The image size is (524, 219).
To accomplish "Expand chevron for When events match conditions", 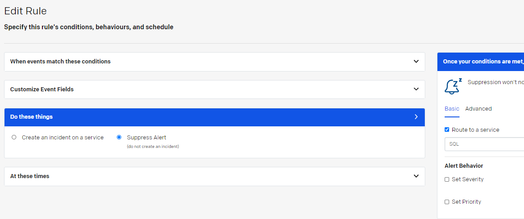I will (x=416, y=61).
